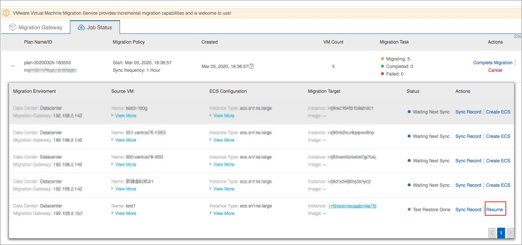
Task: Click Resume in the test1 row
Action: (495, 210)
